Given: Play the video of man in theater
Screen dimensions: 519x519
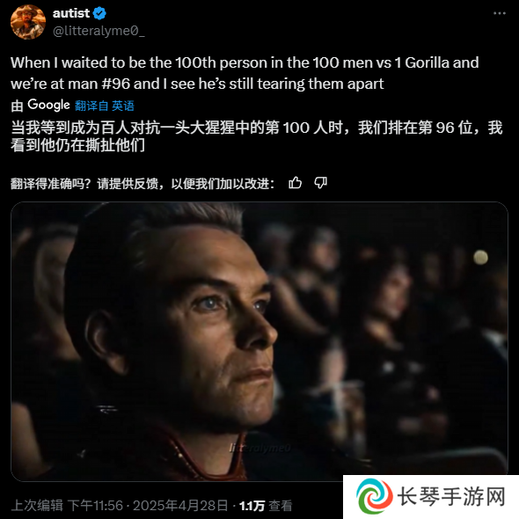Looking at the screenshot, I should (x=259, y=341).
